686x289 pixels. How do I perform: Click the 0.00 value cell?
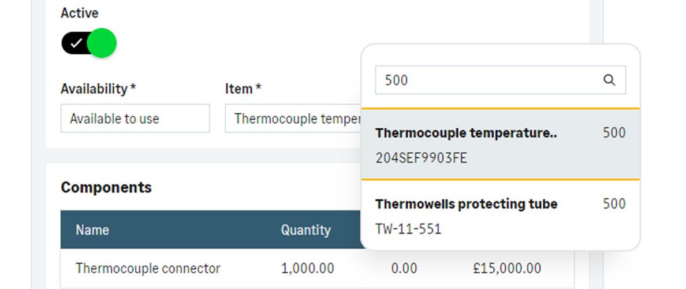(404, 268)
